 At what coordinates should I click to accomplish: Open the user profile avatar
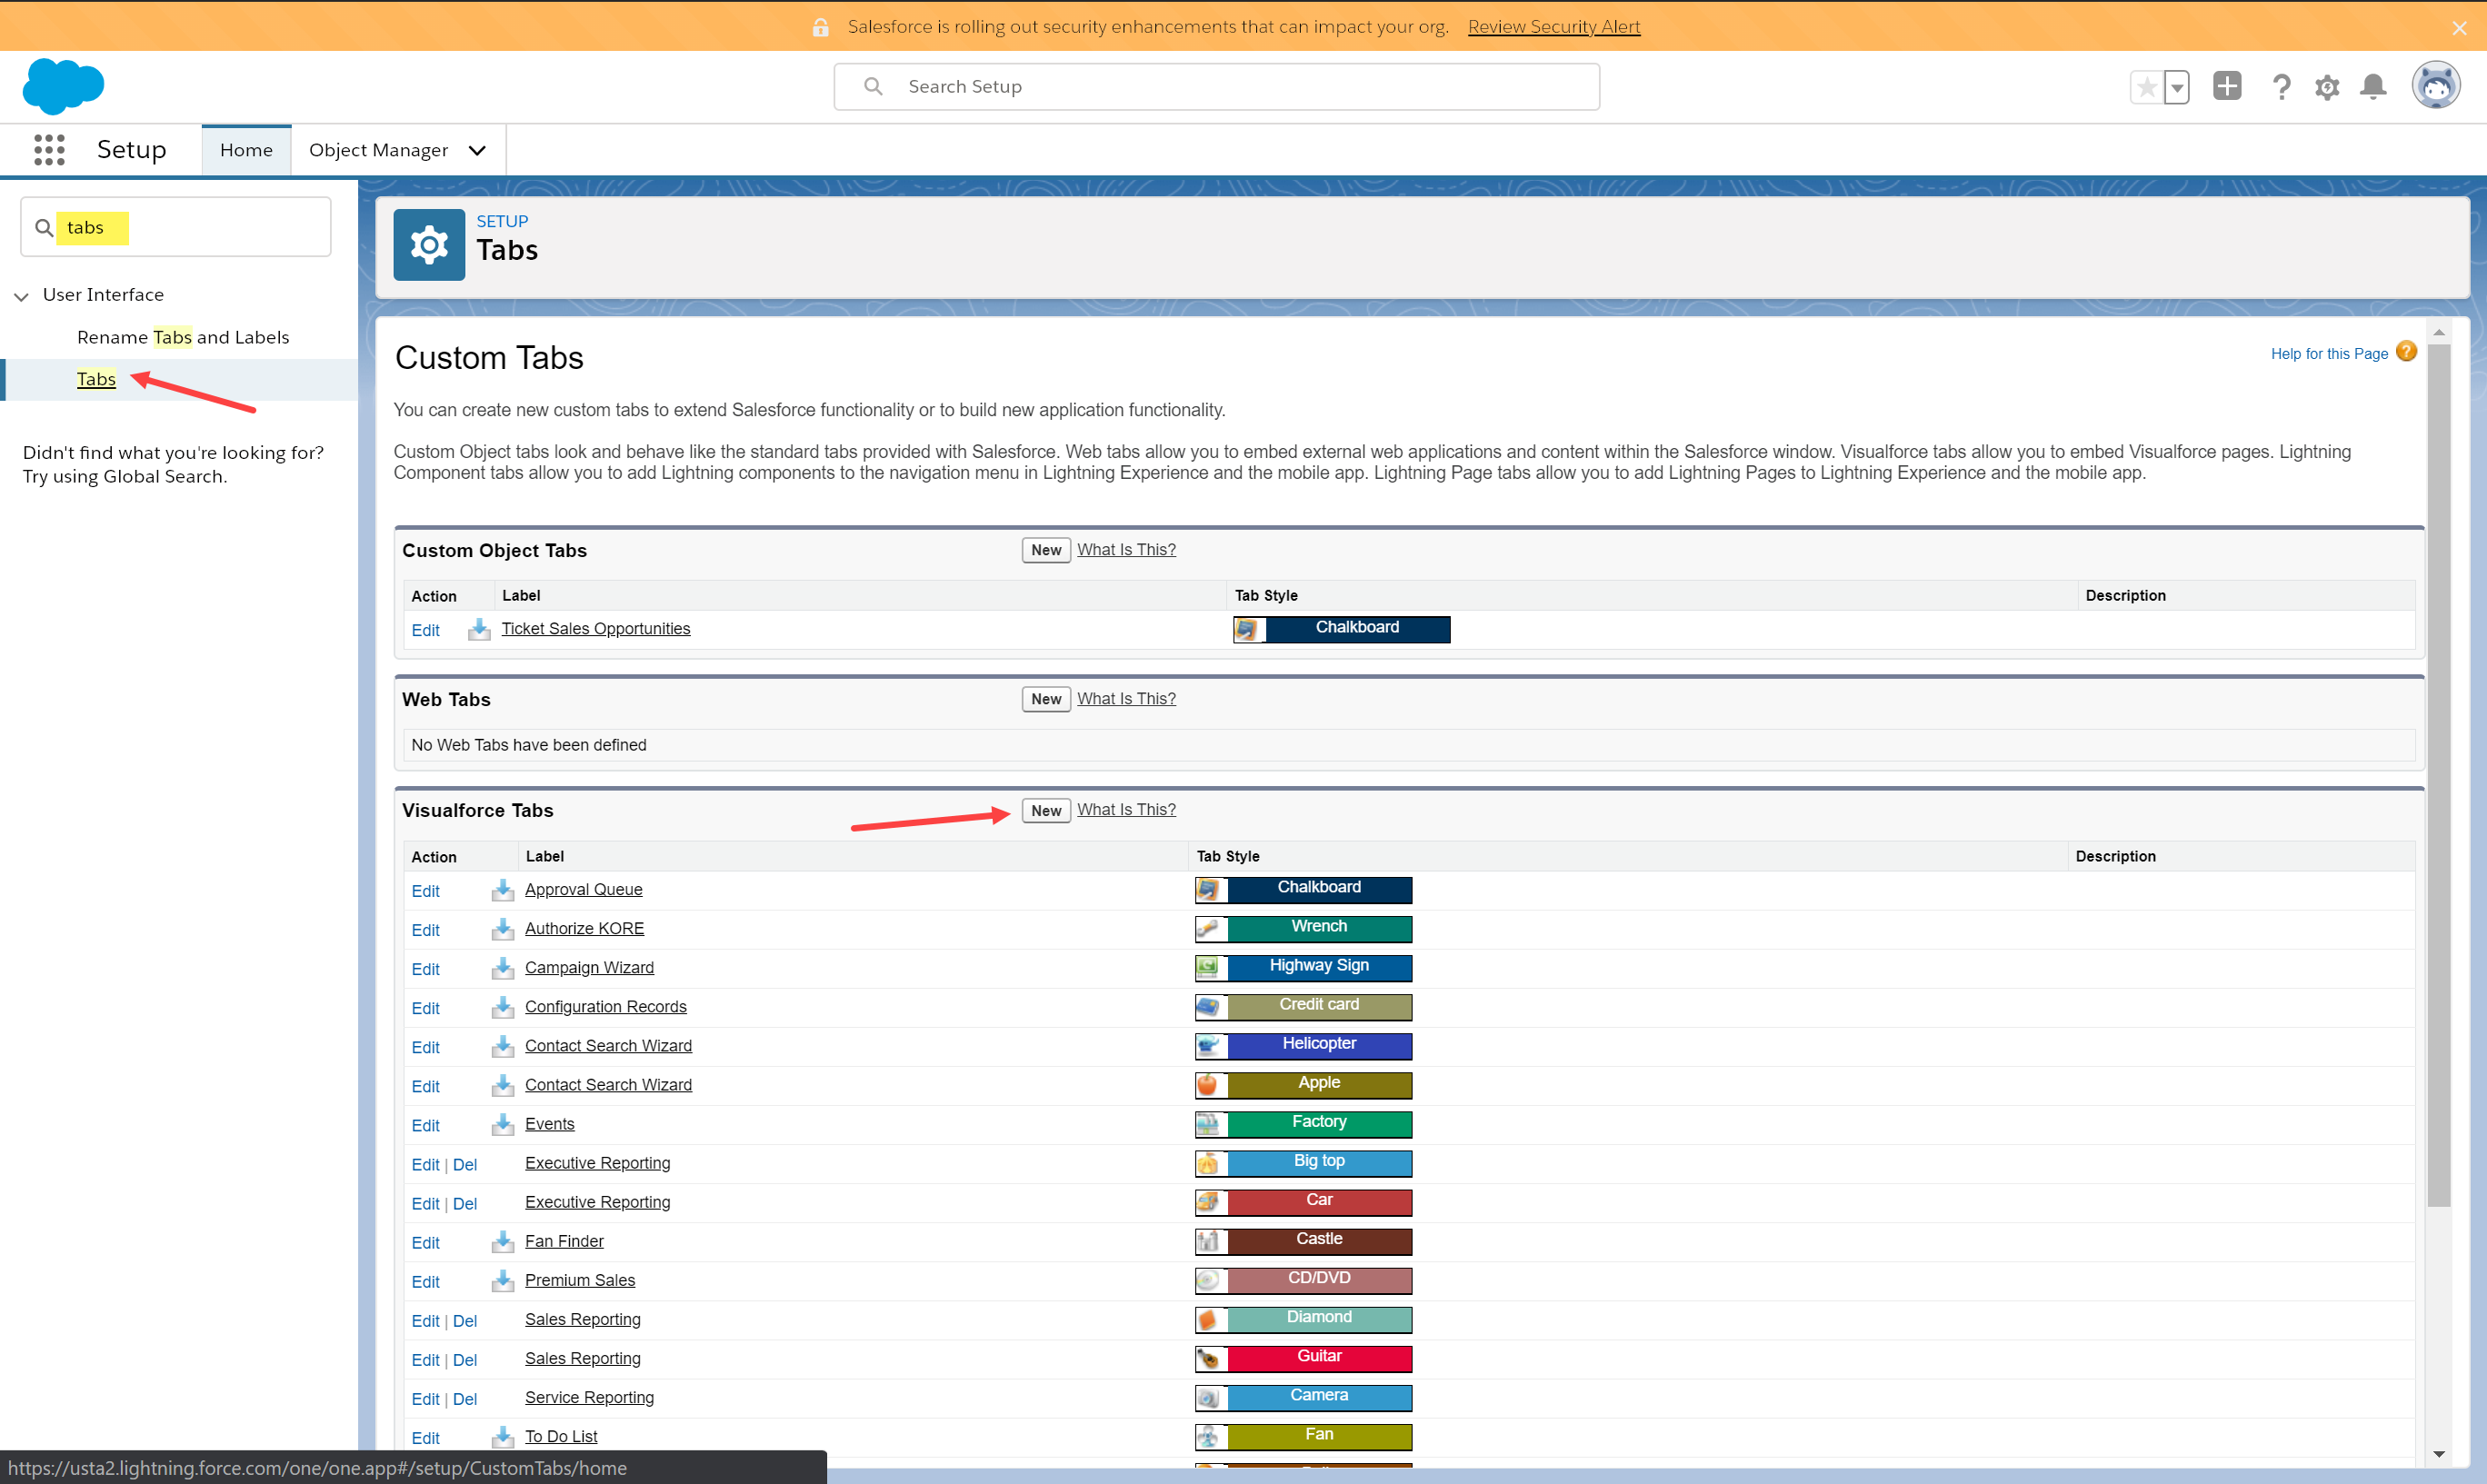click(2436, 86)
